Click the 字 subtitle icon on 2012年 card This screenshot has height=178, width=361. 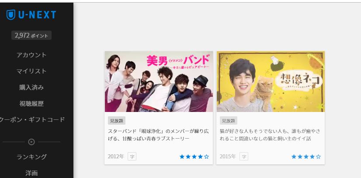[132, 157]
